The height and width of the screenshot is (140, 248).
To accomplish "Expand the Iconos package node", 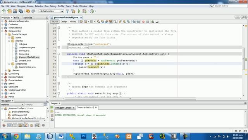I will [9, 38].
